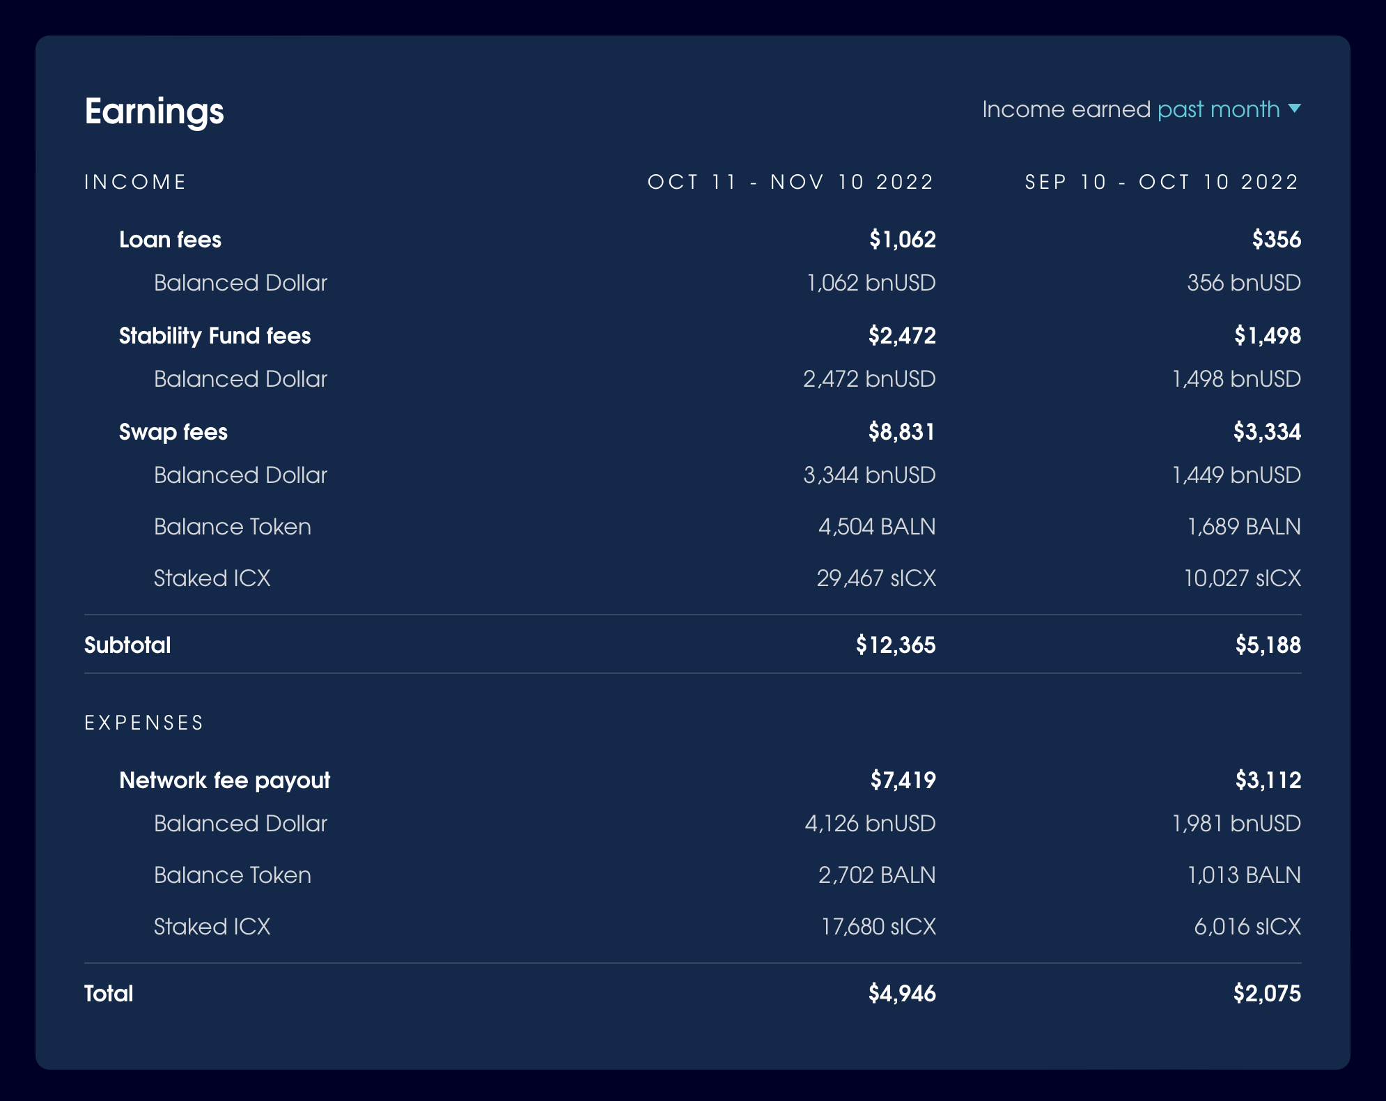Click the dropdown arrow beside past month
The image size is (1386, 1101).
pyautogui.click(x=1294, y=109)
